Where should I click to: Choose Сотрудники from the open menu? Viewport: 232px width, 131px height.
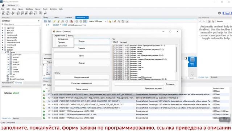pos(63,39)
